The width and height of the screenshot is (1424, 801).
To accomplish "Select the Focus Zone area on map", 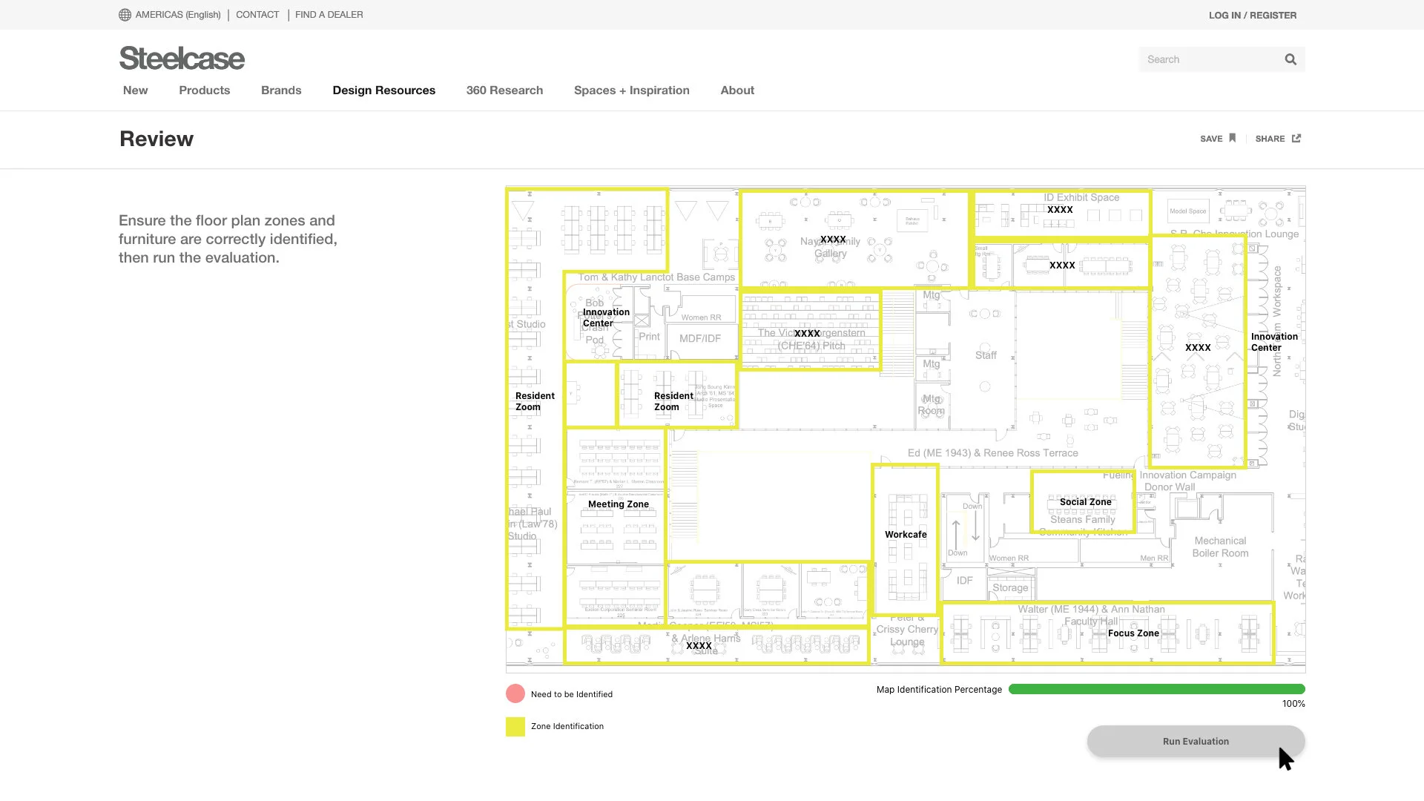I will pos(1133,633).
